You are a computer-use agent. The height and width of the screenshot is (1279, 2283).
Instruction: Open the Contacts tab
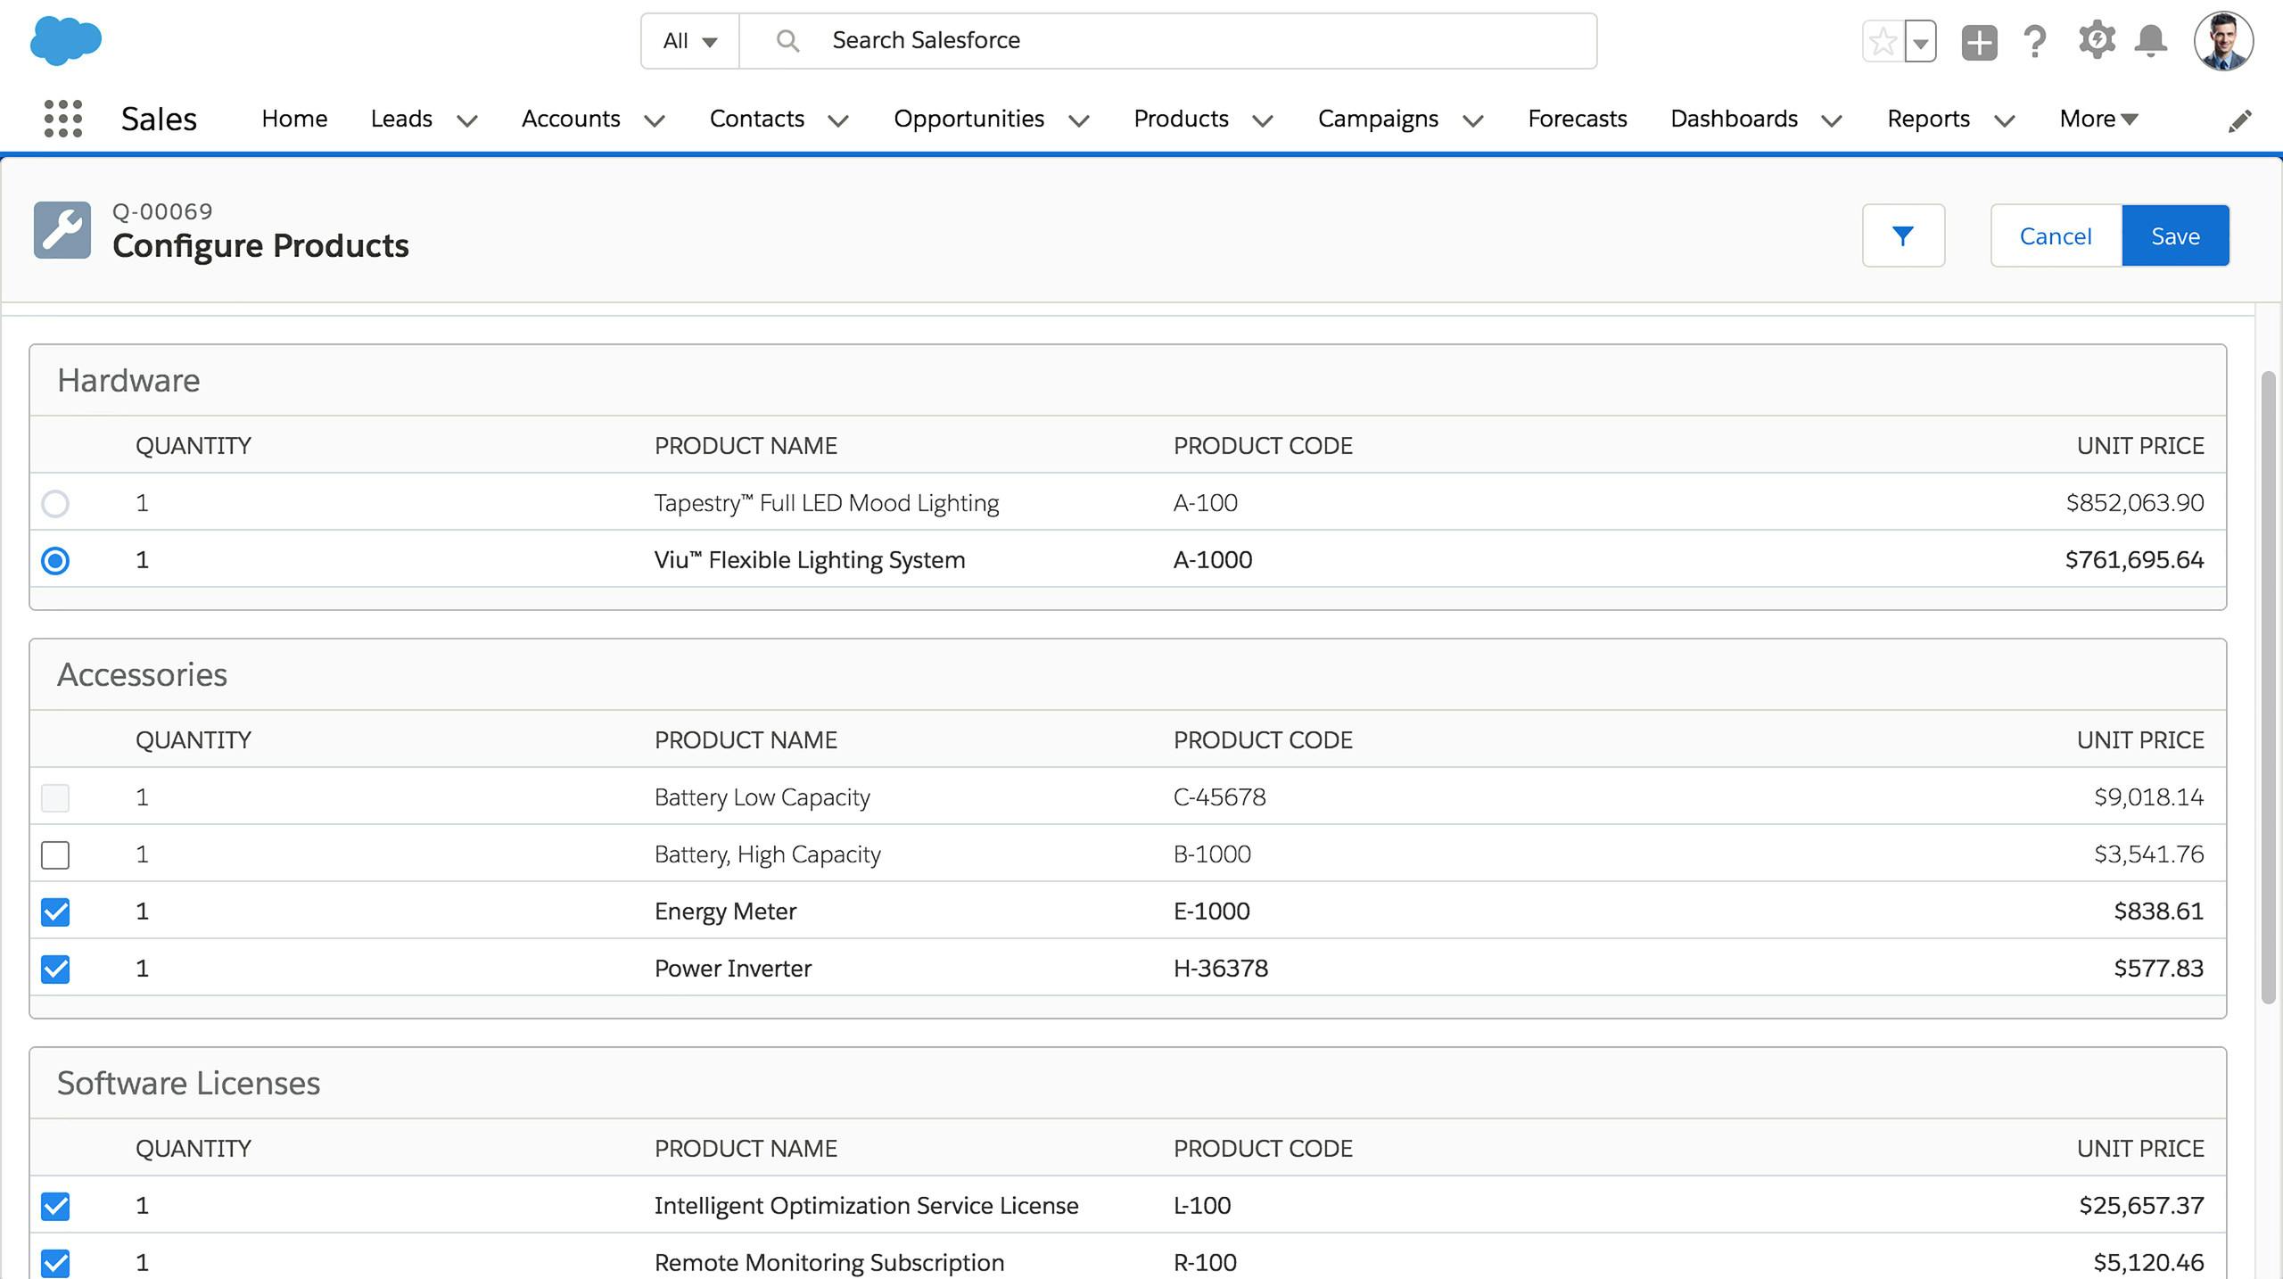click(x=757, y=119)
